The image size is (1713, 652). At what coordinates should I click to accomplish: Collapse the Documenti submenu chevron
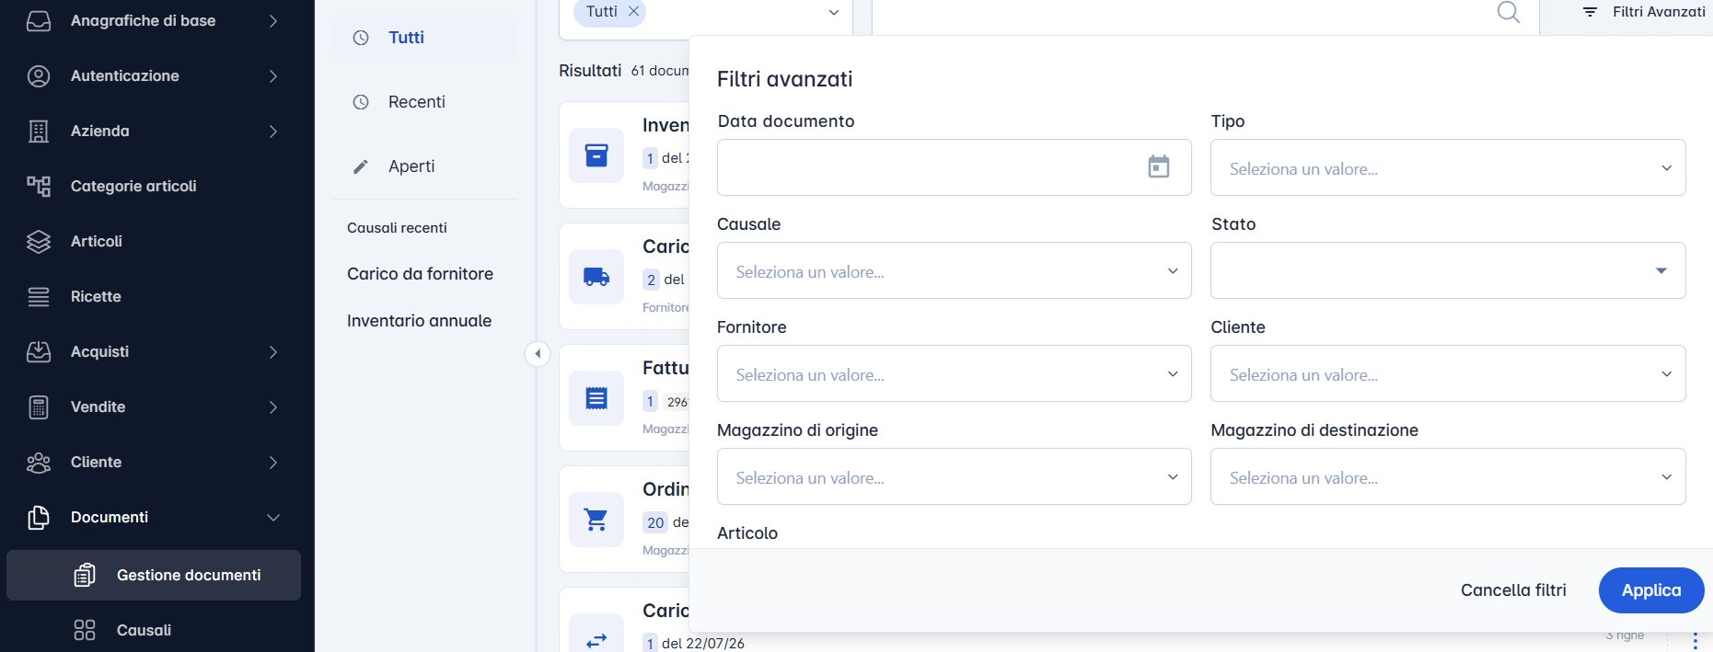click(273, 518)
